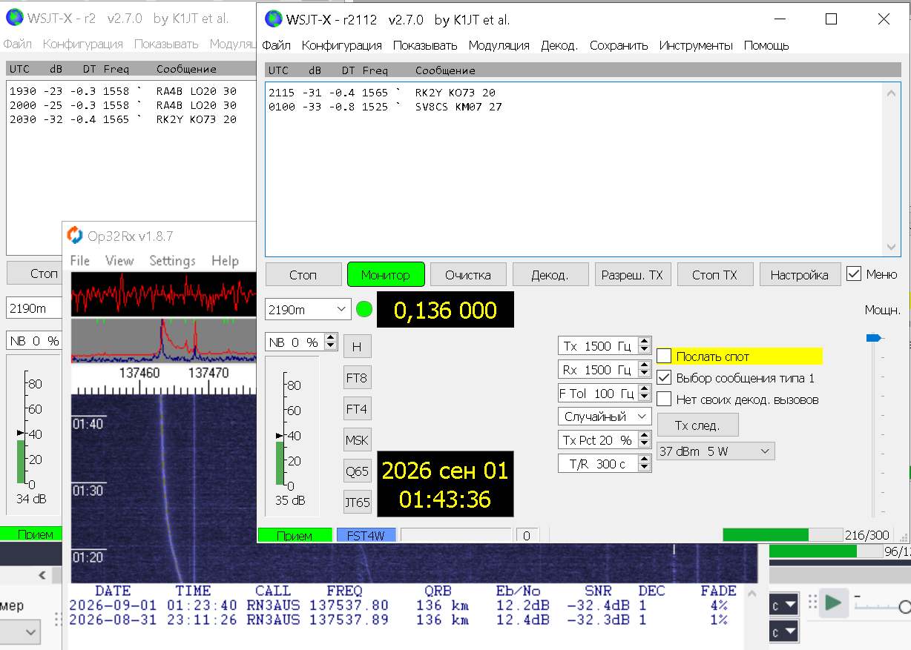Open the Настройка button

(799, 274)
